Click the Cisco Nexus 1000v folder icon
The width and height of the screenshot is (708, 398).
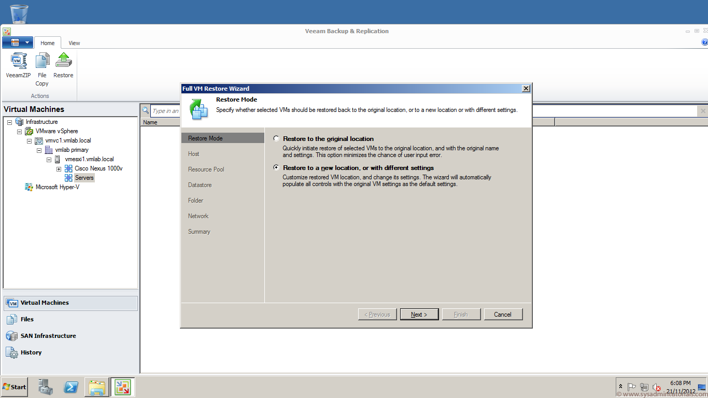point(68,168)
